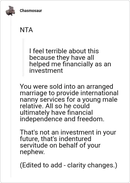Click the quoted line 'I feel terrible about this'
The width and height of the screenshot is (130, 183).
(64, 51)
